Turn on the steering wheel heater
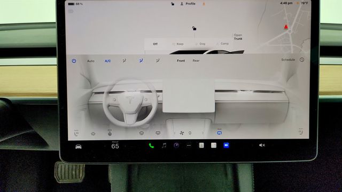The width and height of the screenshot is (342, 192). click(110, 133)
